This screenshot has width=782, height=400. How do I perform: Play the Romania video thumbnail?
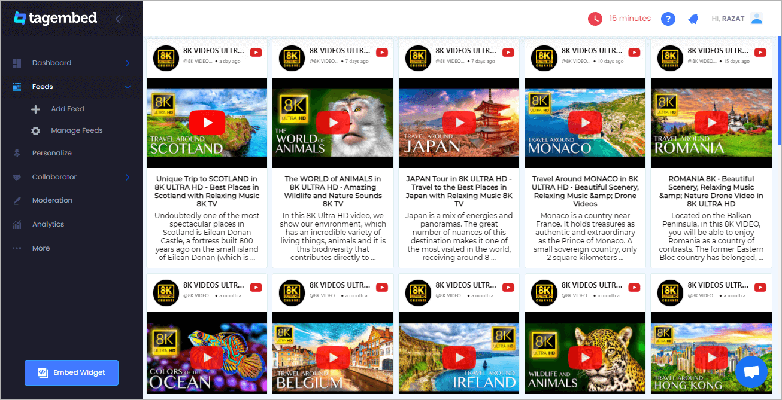click(x=711, y=123)
